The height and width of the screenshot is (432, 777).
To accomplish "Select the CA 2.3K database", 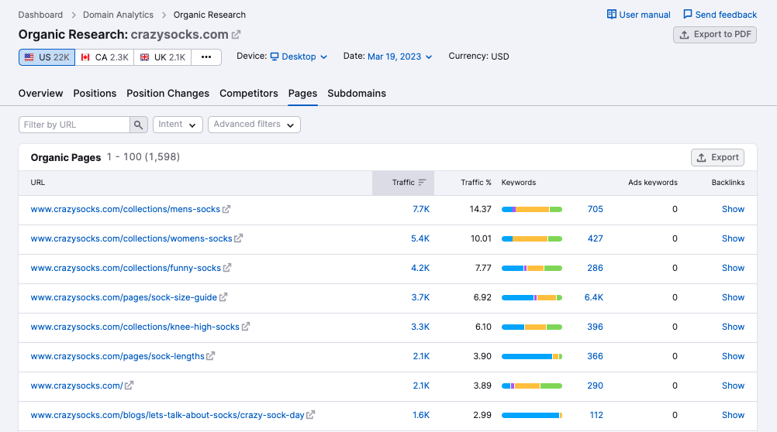I will pyautogui.click(x=105, y=57).
